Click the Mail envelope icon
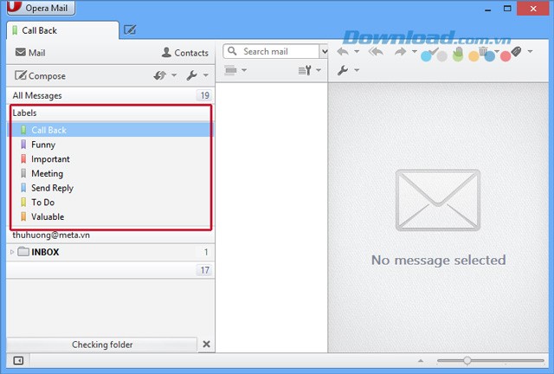 [x=21, y=52]
